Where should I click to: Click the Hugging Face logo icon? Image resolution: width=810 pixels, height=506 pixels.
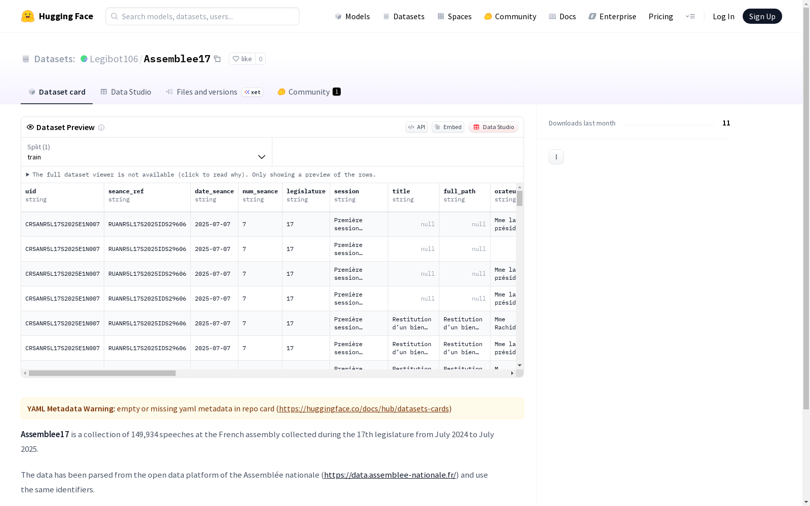pyautogui.click(x=28, y=16)
